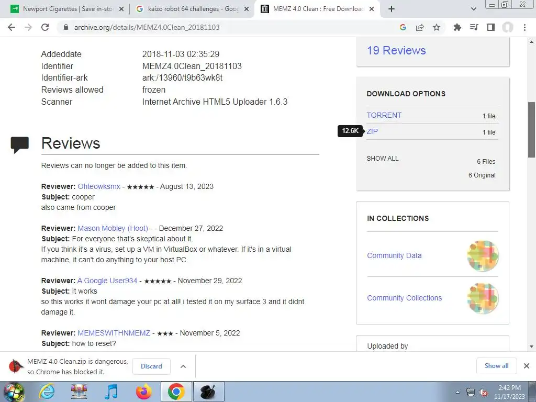Open Community Data collection link
The image size is (536, 402).
pos(394,255)
